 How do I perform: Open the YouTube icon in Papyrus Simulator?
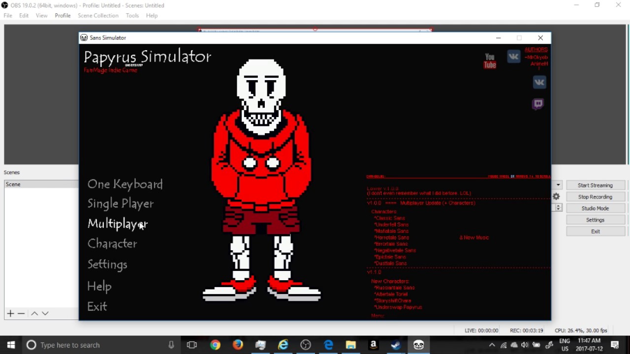[490, 60]
